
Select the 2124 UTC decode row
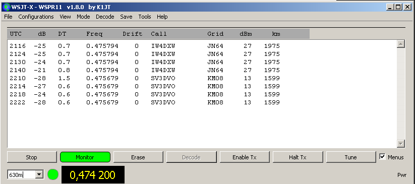coord(145,54)
